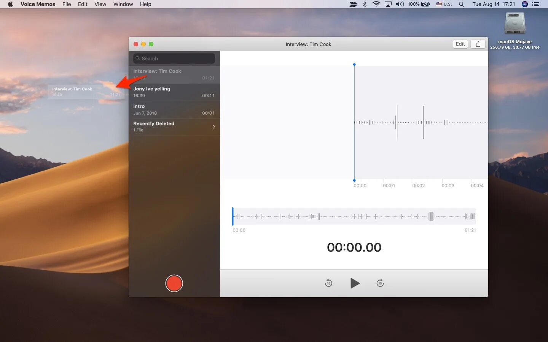Zoom the Voice Memos window with green button

click(x=151, y=44)
